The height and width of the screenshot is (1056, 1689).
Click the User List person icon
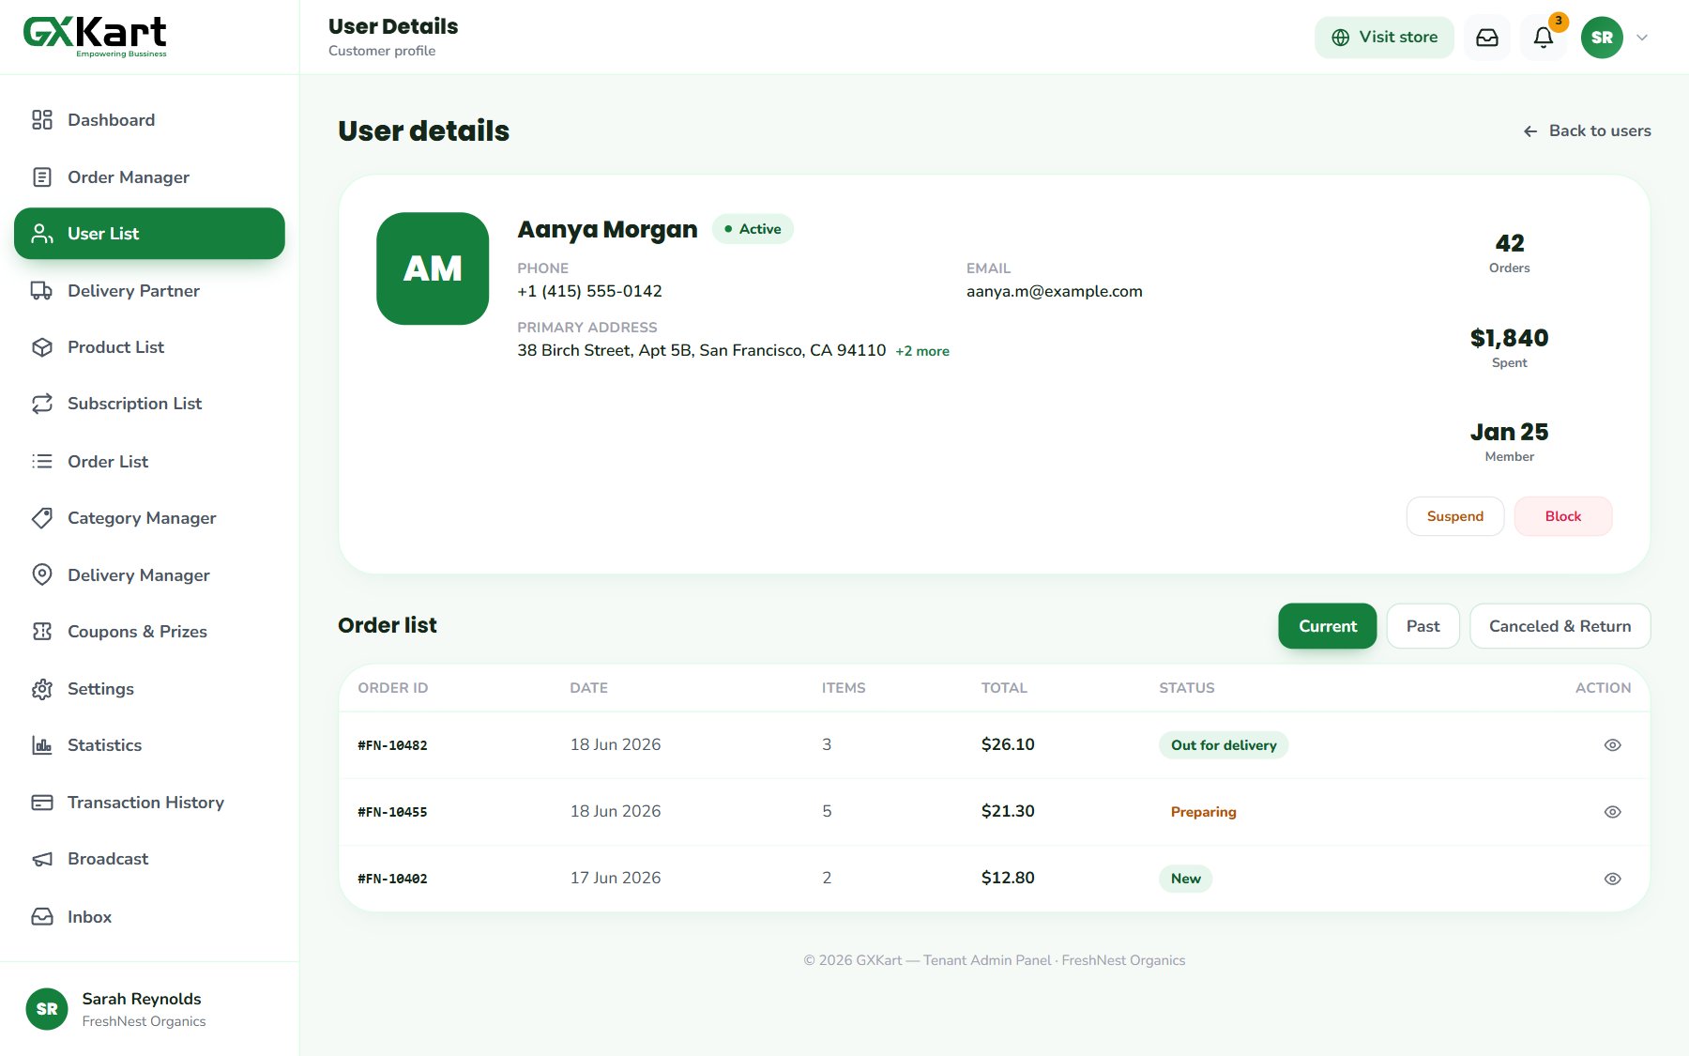pos(42,234)
